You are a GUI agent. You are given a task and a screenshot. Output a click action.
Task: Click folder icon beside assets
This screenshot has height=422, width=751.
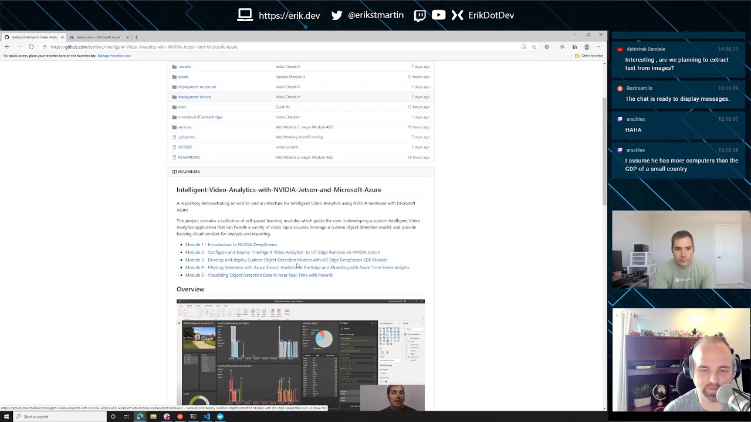click(x=174, y=77)
